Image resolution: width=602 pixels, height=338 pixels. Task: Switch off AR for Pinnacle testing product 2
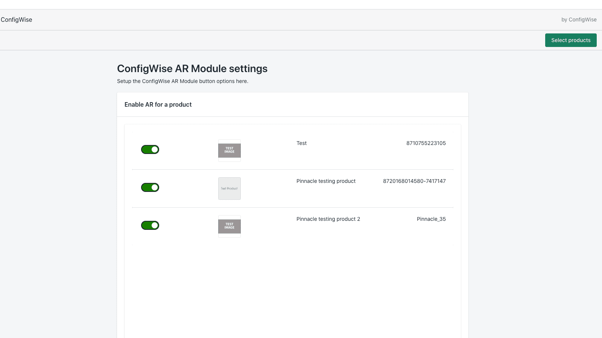coord(150,225)
